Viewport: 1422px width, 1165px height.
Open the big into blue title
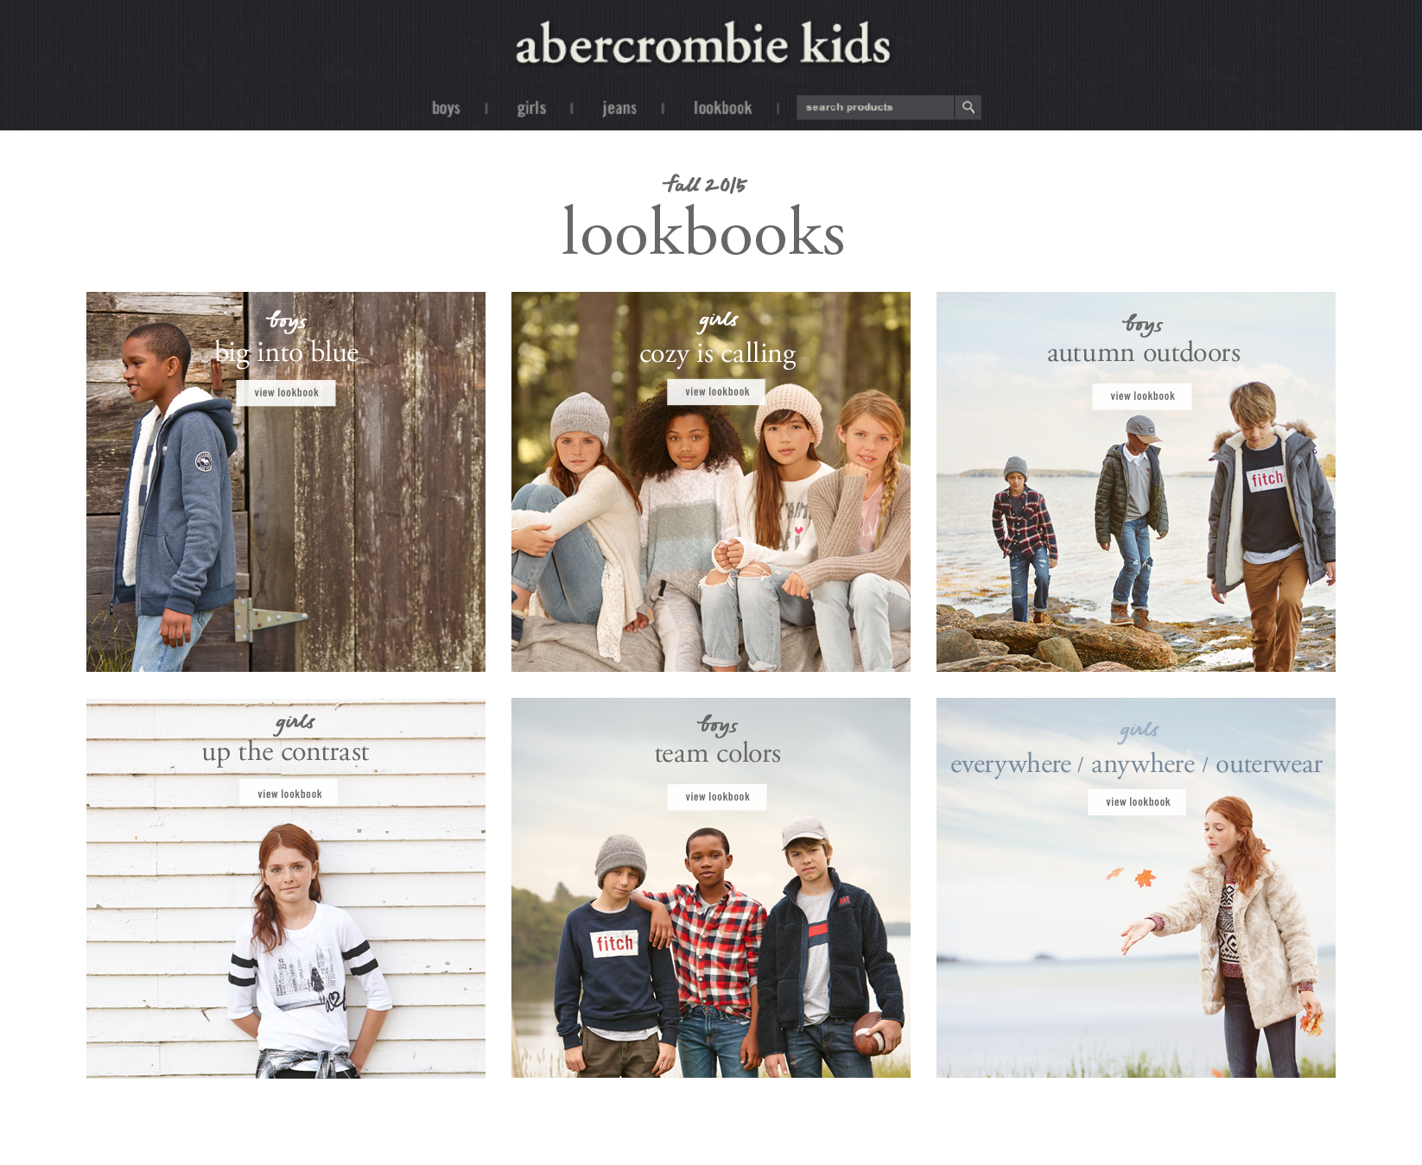(x=286, y=352)
